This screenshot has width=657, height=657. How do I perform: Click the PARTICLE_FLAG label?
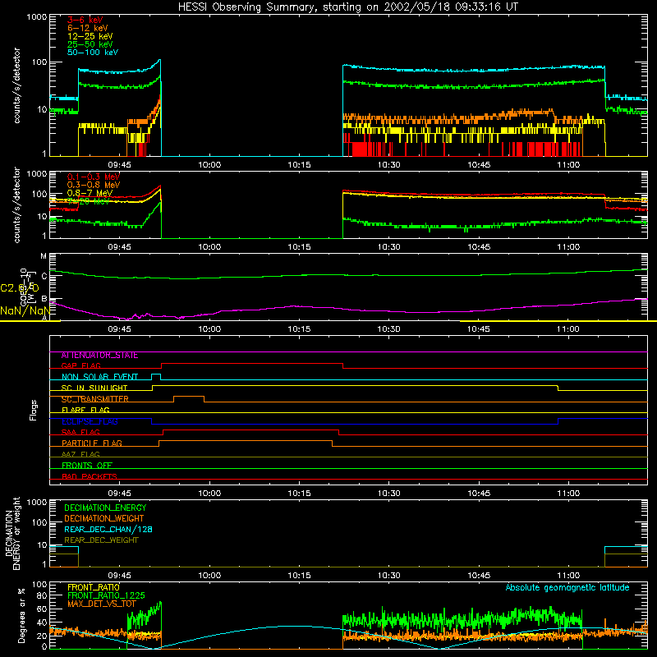(x=92, y=443)
